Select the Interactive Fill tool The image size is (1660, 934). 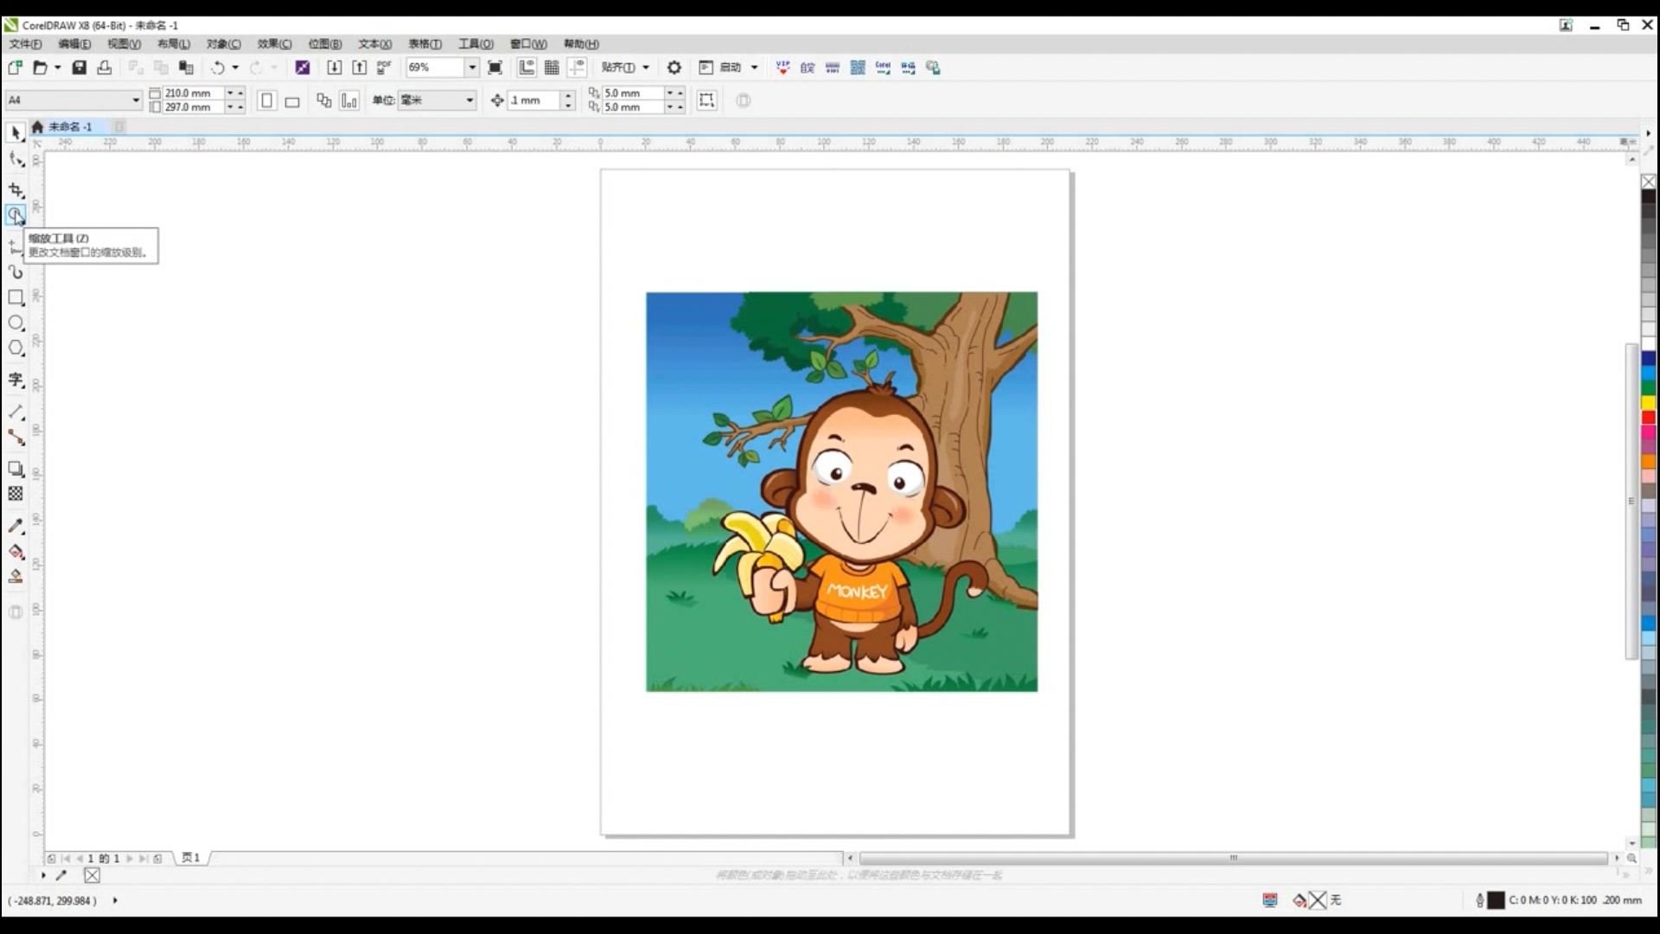(16, 552)
